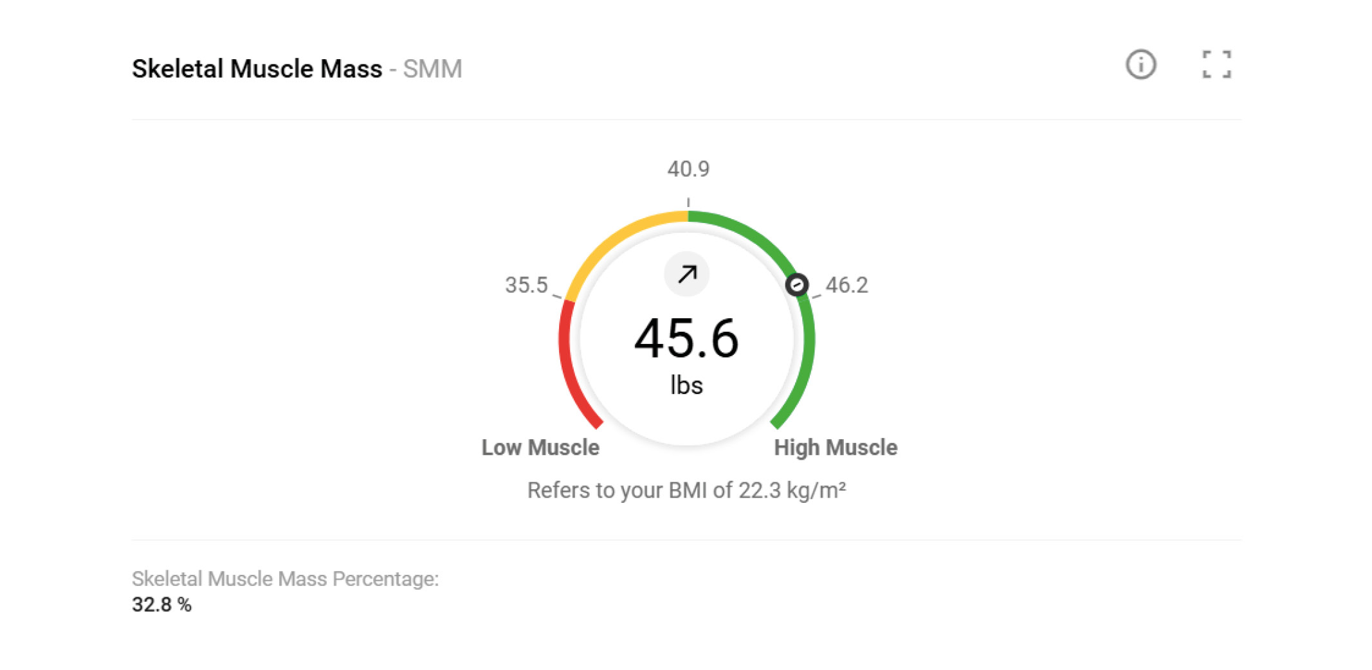1372x670 pixels.
Task: Click the BMI reference text
Action: pos(686,491)
